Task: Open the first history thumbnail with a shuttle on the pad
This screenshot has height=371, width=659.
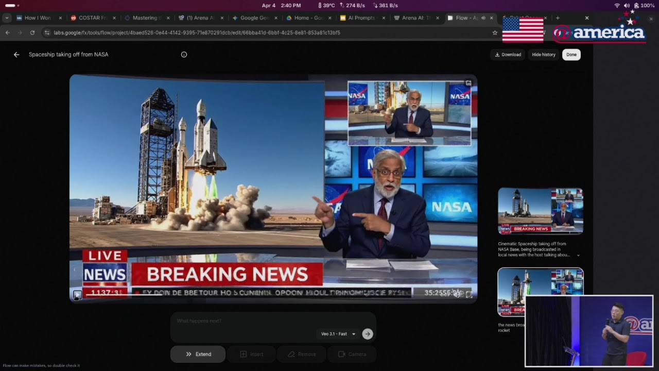Action: 540,211
